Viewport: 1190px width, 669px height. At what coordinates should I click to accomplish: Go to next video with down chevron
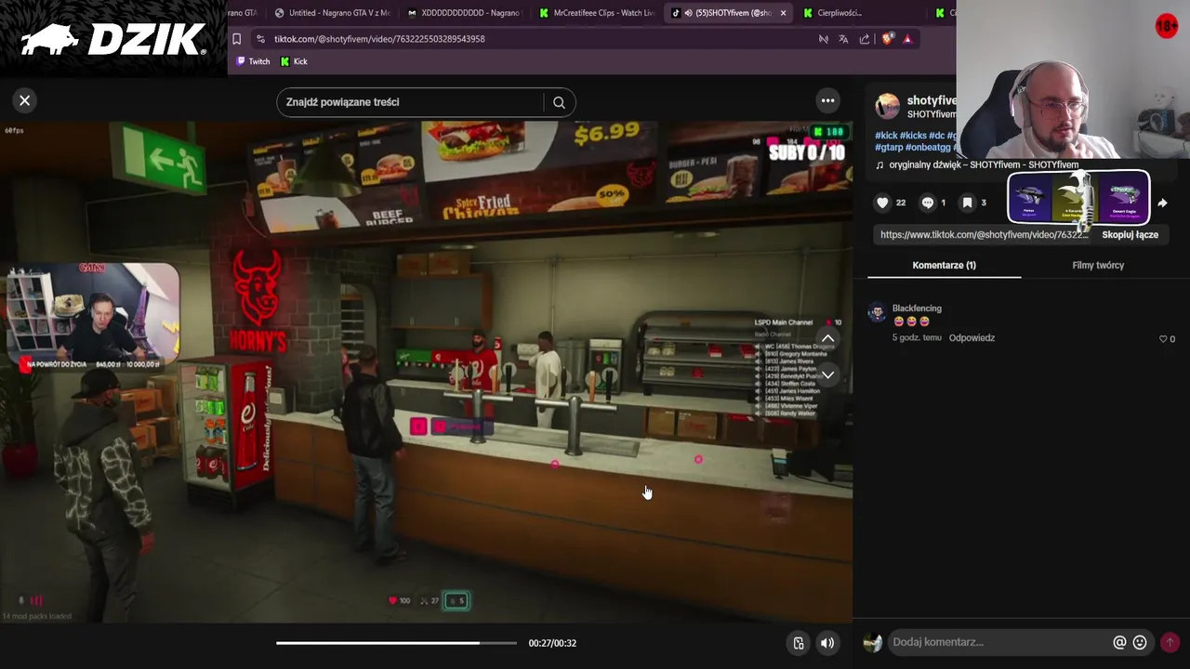[x=827, y=374]
